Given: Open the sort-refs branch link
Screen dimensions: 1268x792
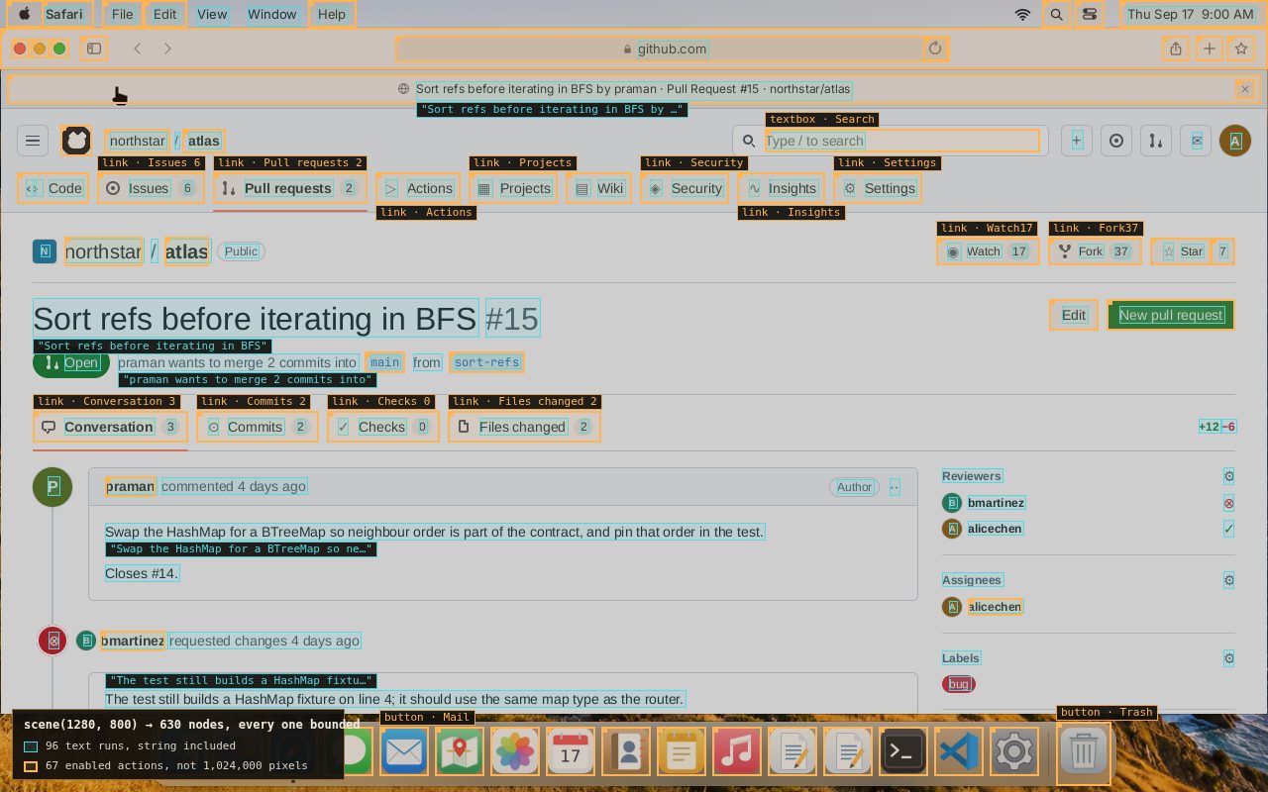Looking at the screenshot, I should [x=486, y=362].
